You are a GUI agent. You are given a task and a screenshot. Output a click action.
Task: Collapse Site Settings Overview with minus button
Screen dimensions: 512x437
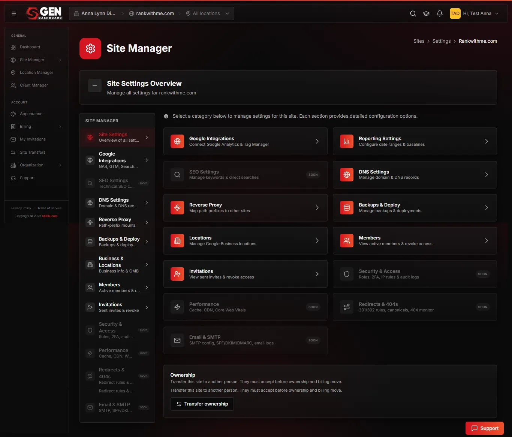point(95,85)
